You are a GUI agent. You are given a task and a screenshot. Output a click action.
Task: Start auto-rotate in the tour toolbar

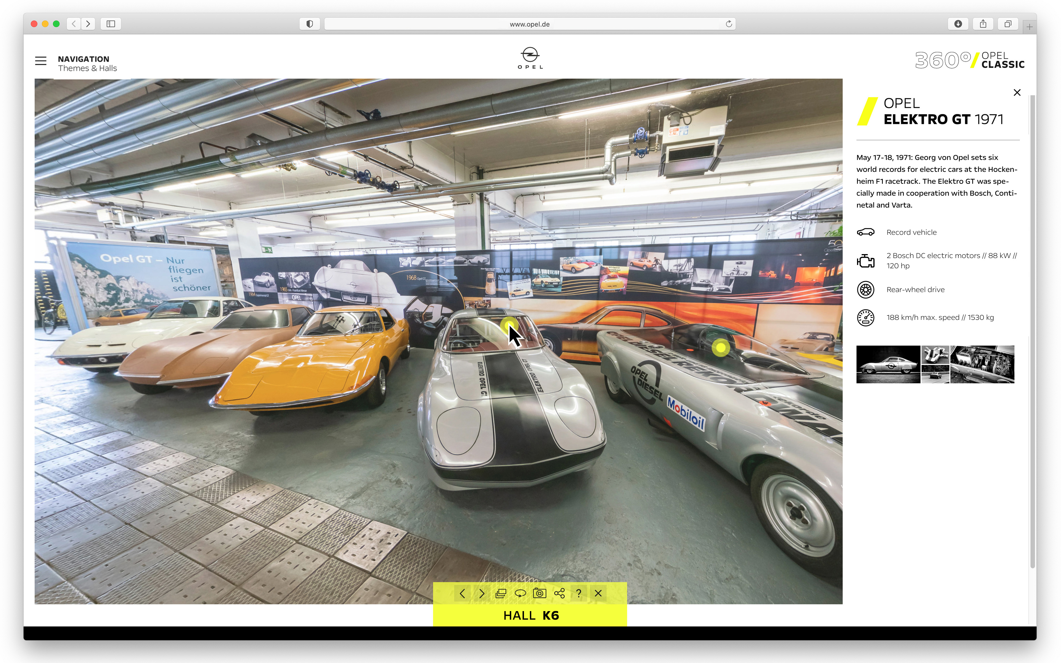(x=520, y=593)
